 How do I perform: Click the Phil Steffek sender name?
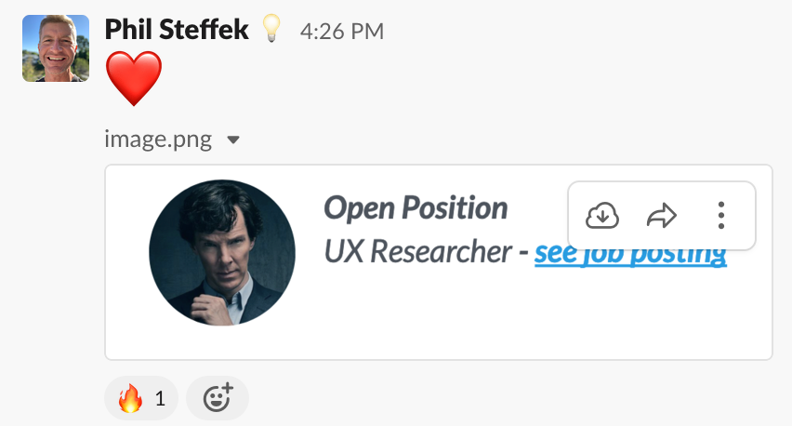(x=177, y=30)
